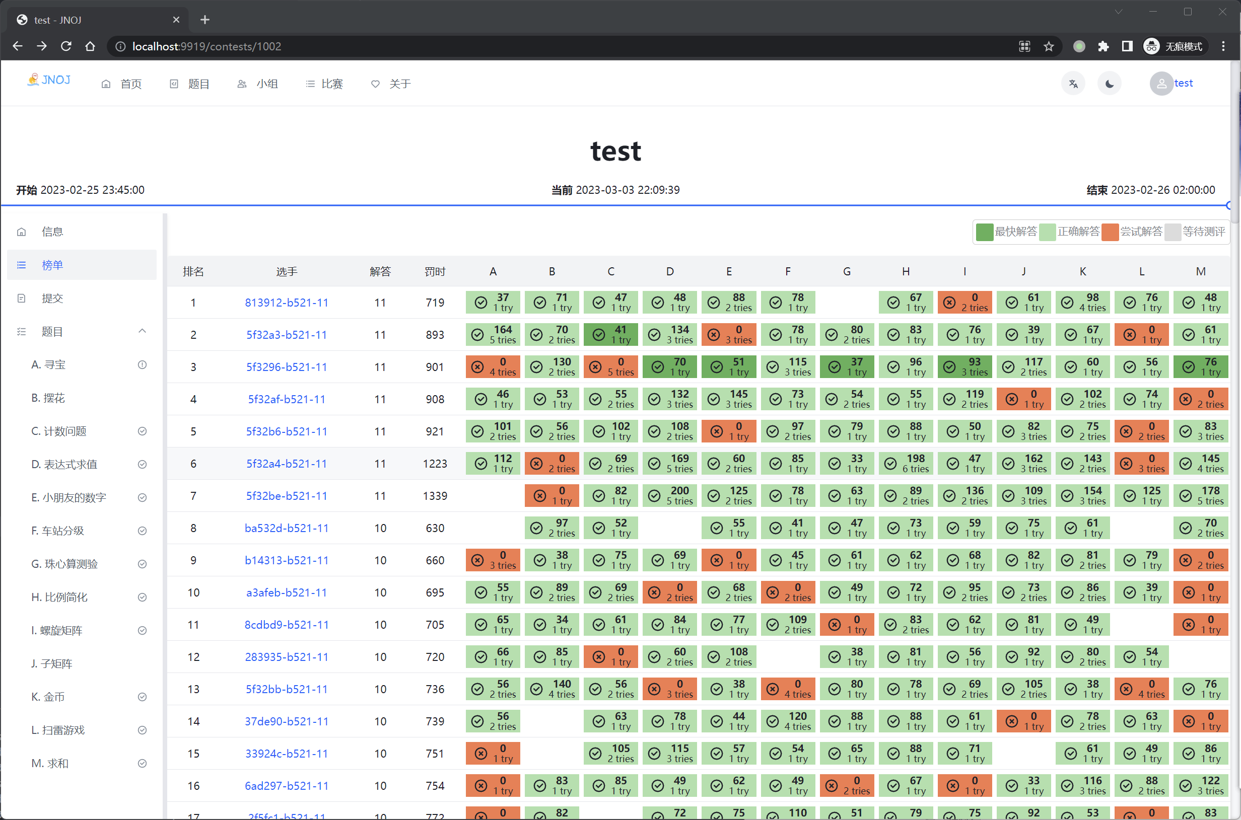
Task: Open contestant 5f32a3-b521-11 profile
Action: coord(287,335)
